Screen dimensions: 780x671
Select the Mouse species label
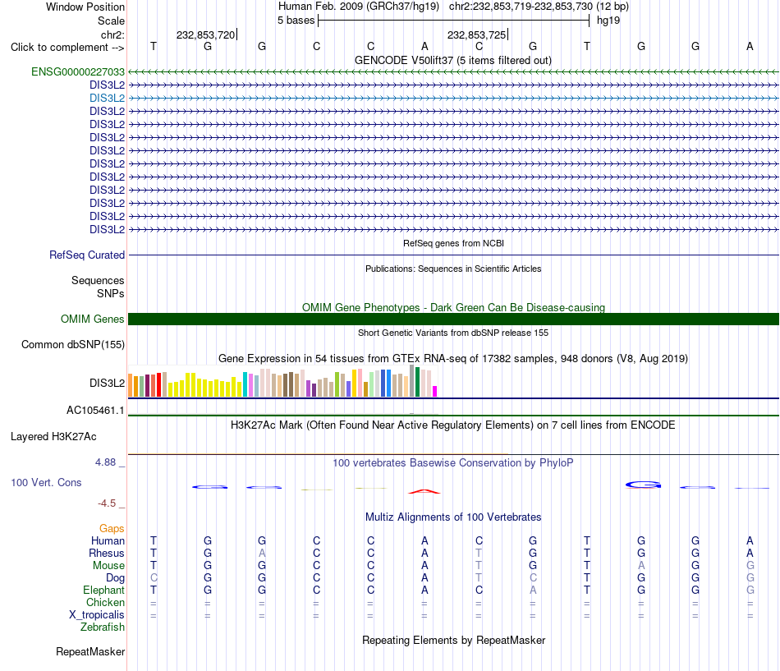108,566
